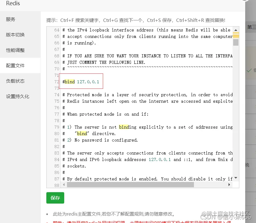
Task: Select the 配置文件 tab
Action: coord(15,65)
